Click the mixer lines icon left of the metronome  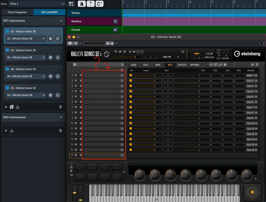(71, 4)
